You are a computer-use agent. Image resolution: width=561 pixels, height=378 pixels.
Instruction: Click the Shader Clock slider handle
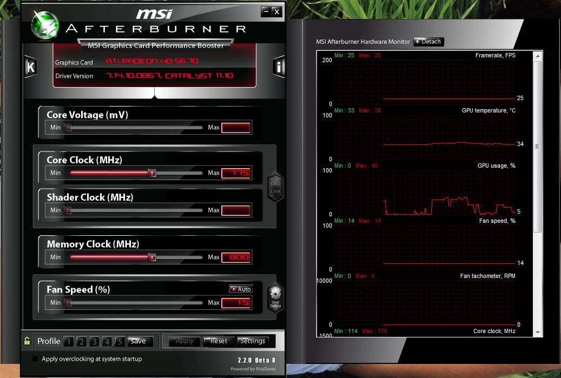point(68,210)
